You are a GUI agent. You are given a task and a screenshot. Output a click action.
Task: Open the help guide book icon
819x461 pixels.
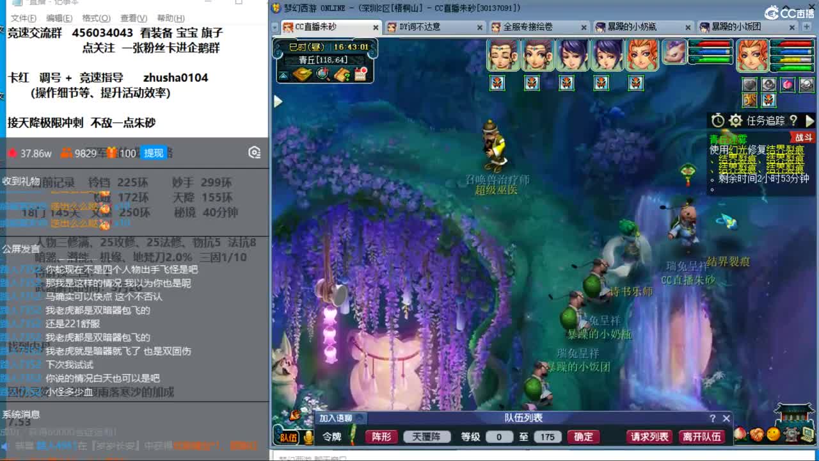click(x=342, y=74)
